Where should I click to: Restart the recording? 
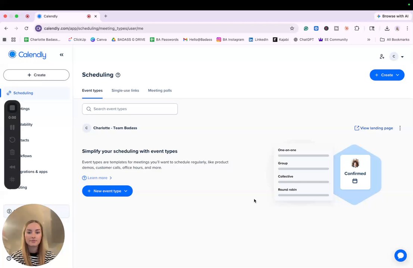point(12,140)
